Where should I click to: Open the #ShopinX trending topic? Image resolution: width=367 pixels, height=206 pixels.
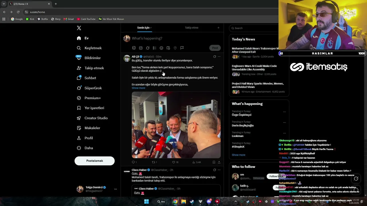pos(238,147)
